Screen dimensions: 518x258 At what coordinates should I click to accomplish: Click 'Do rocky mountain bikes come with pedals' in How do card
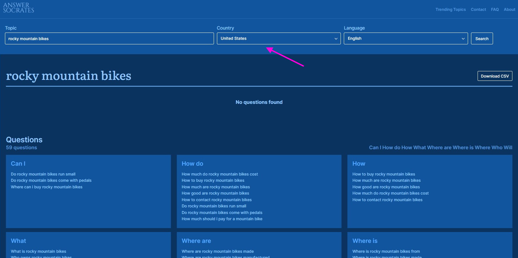click(x=222, y=213)
